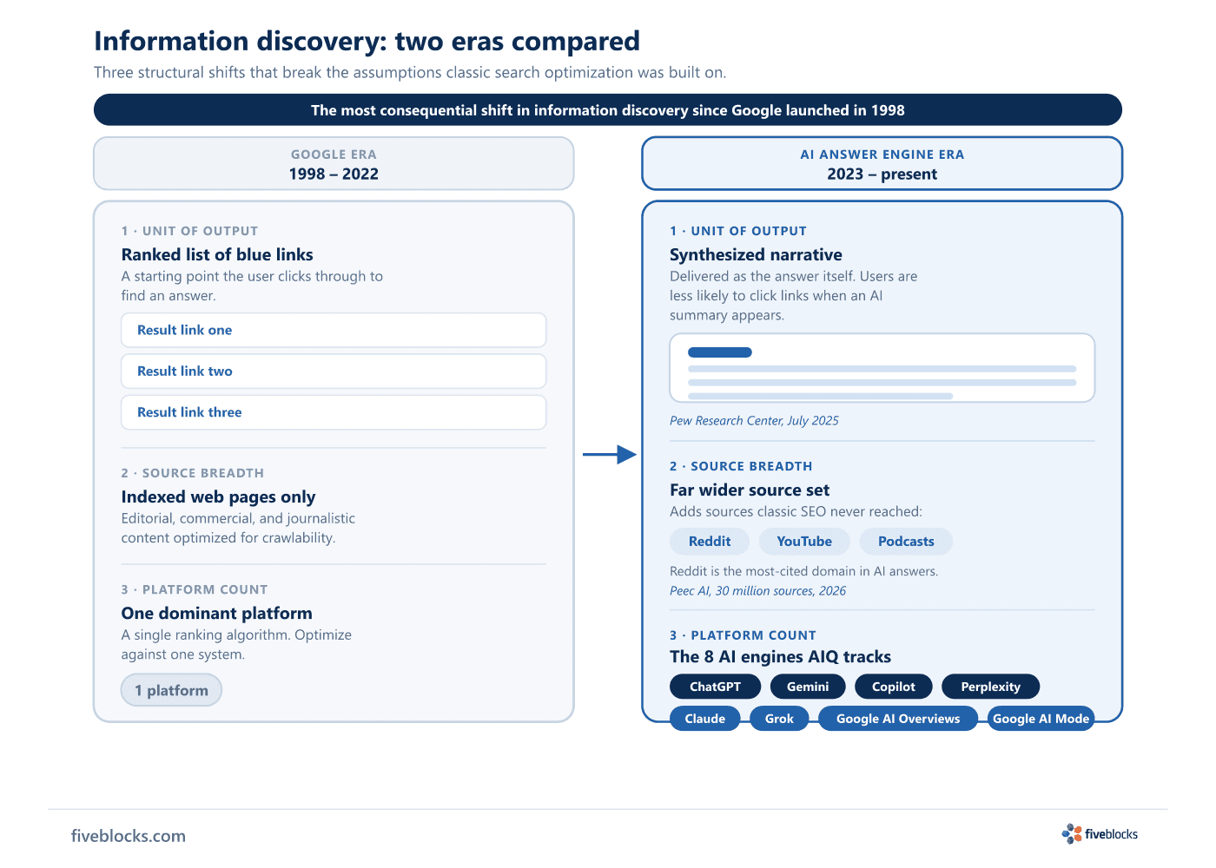Click 'Reddit is the most-cited domain' text
Image resolution: width=1216 pixels, height=868 pixels.
pyautogui.click(x=803, y=571)
